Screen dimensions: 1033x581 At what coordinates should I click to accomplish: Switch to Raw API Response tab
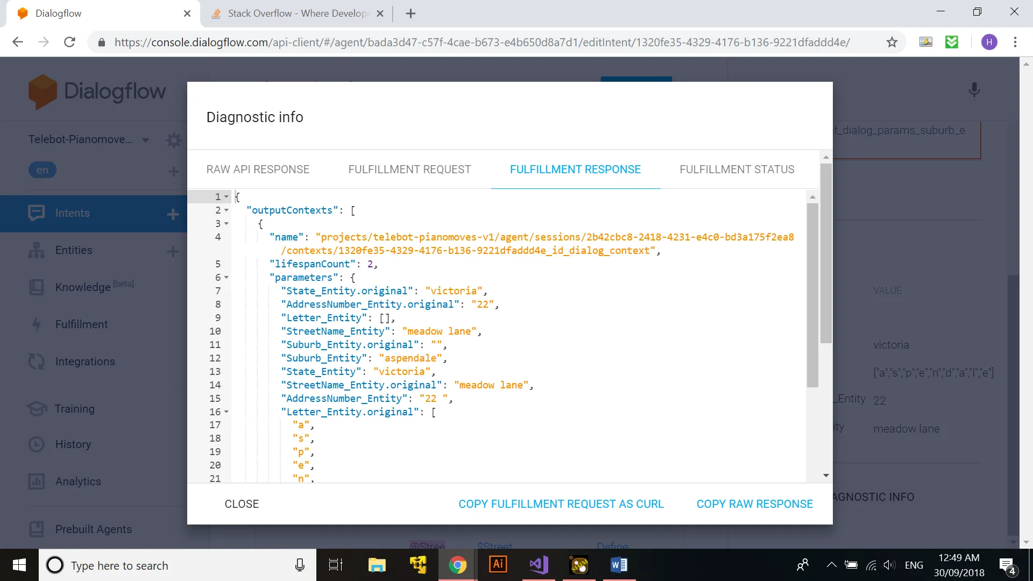coord(258,169)
